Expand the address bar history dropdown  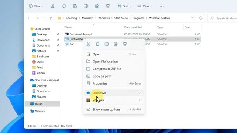193,18
